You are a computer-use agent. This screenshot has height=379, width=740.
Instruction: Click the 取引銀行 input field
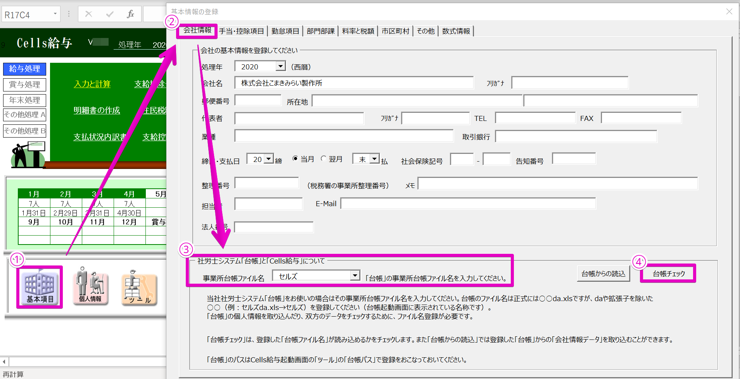pos(576,136)
